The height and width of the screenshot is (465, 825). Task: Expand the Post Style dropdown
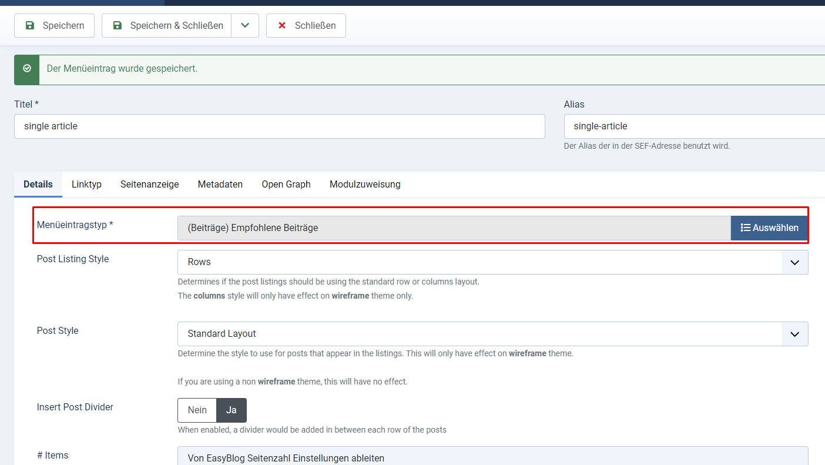coord(492,334)
